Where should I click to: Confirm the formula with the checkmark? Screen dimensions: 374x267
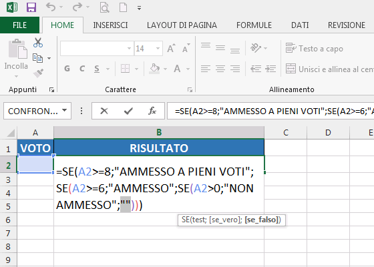tap(128, 111)
